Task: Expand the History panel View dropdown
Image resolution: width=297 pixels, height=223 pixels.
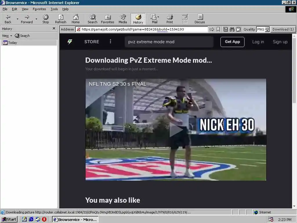Action: click(x=7, y=36)
